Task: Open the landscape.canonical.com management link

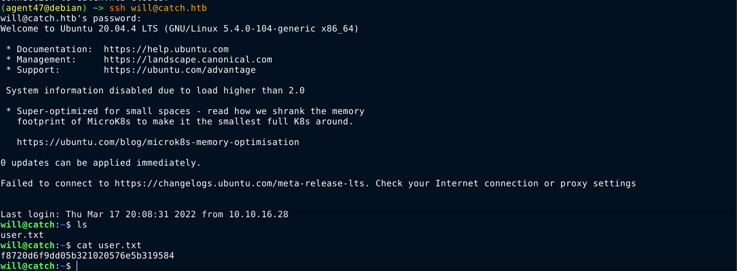Action: click(x=188, y=60)
